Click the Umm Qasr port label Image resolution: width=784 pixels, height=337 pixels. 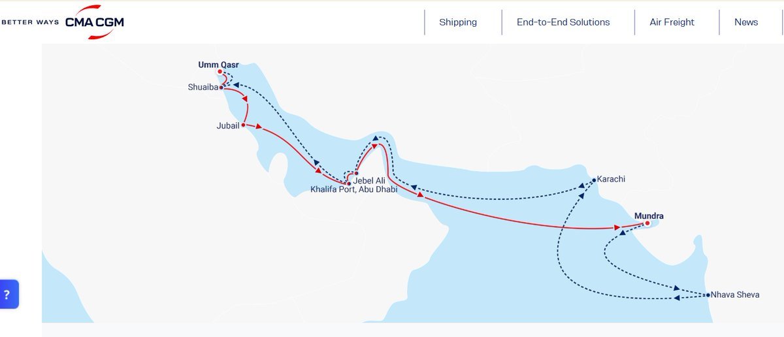pyautogui.click(x=218, y=65)
